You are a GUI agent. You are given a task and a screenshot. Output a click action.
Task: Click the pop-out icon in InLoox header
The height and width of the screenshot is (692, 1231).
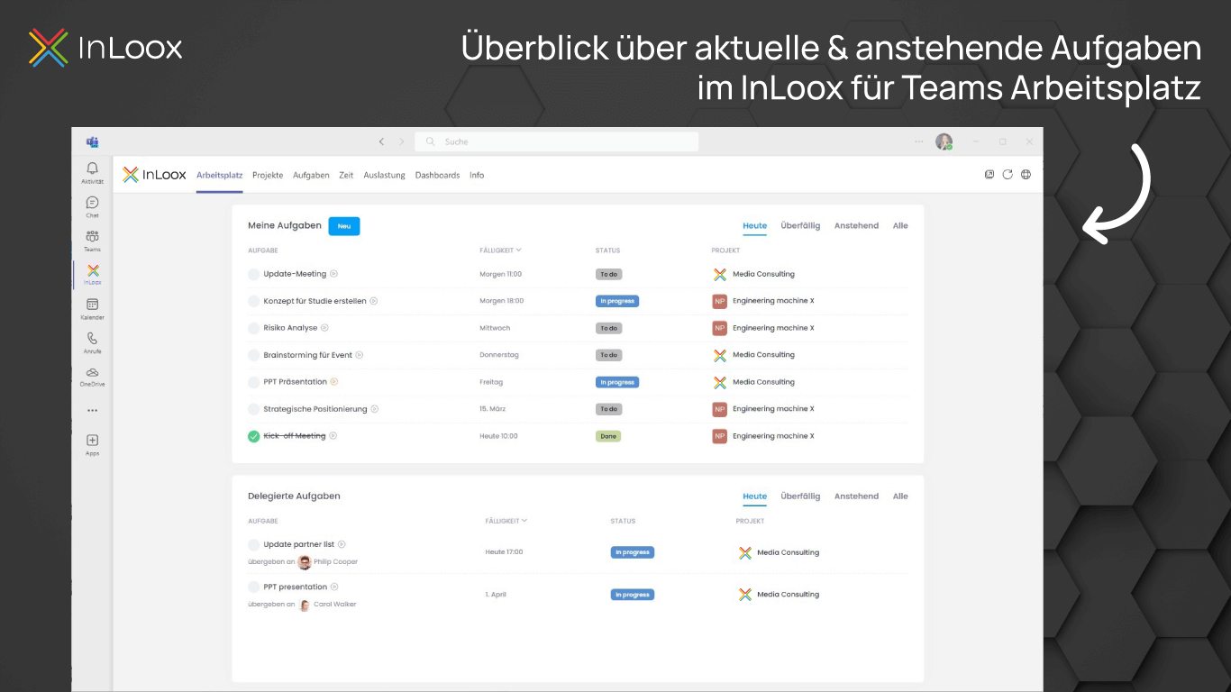pos(989,175)
